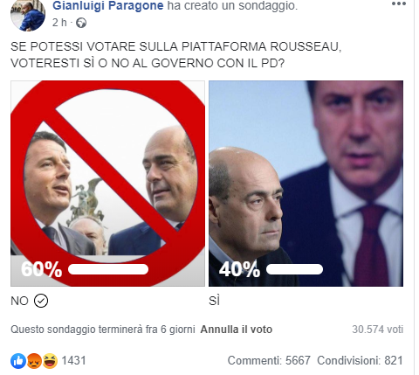
Task: Click the blue Like reaction icon
Action: pos(18,361)
